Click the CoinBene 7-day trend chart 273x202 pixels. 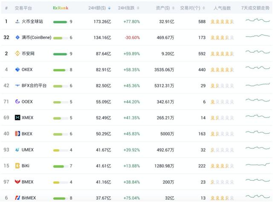[x=258, y=36]
